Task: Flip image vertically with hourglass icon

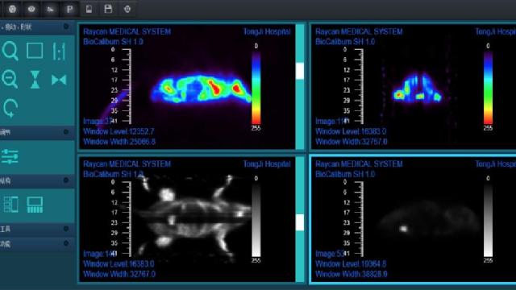Action: pyautogui.click(x=35, y=80)
